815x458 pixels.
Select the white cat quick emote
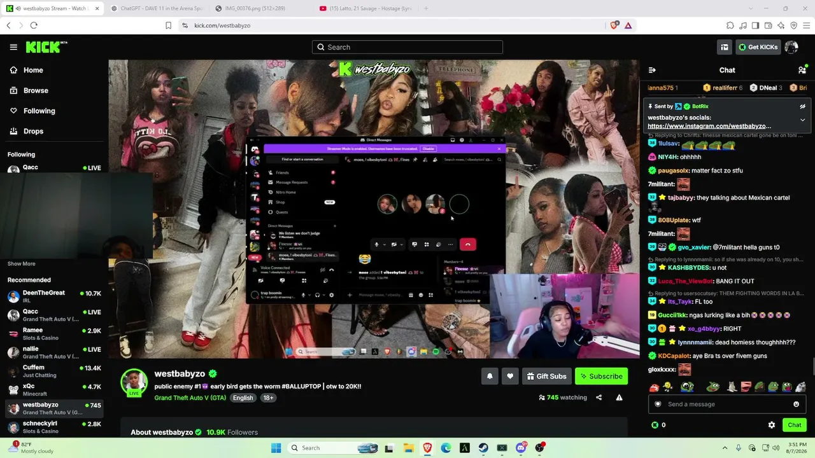click(732, 387)
